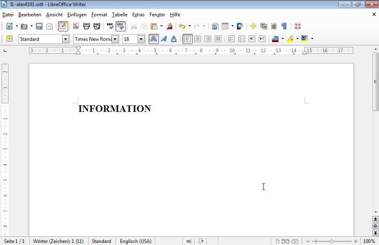Align text right
This screenshot has width=379, height=245.
point(208,39)
